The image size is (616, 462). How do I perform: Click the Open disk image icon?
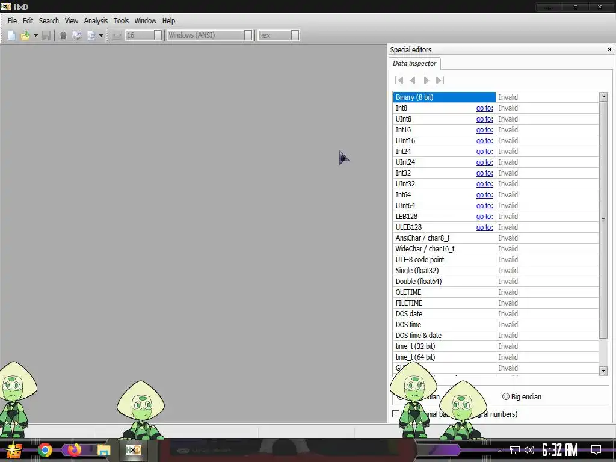(x=91, y=35)
